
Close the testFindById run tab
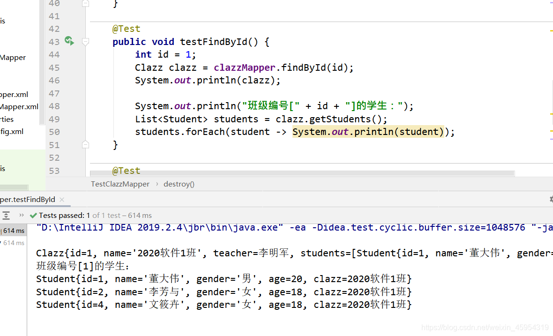click(x=62, y=200)
